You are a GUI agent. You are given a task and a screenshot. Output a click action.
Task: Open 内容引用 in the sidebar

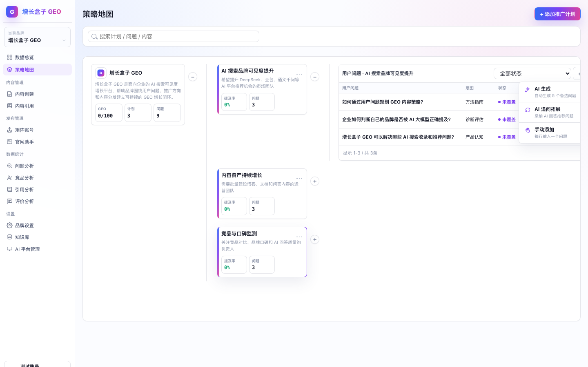tap(37, 106)
